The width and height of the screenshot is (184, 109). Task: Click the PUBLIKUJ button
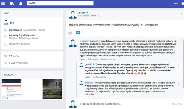coord(176,104)
